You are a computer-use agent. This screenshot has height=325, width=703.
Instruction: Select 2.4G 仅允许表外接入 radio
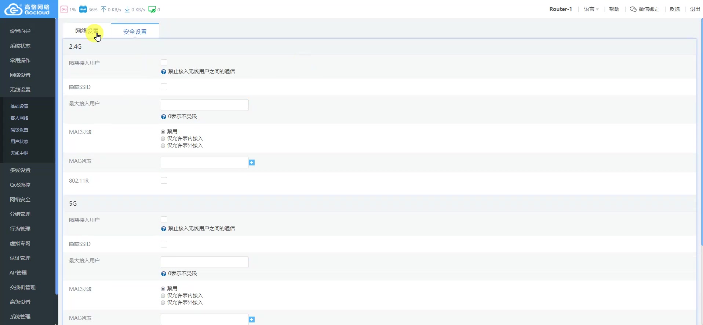point(163,146)
